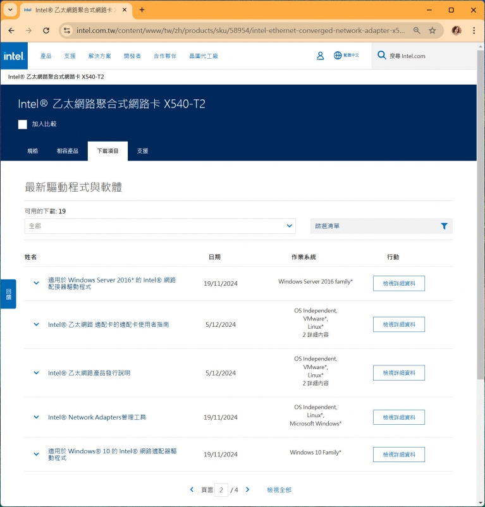Select the 下載項目 tab

(107, 151)
